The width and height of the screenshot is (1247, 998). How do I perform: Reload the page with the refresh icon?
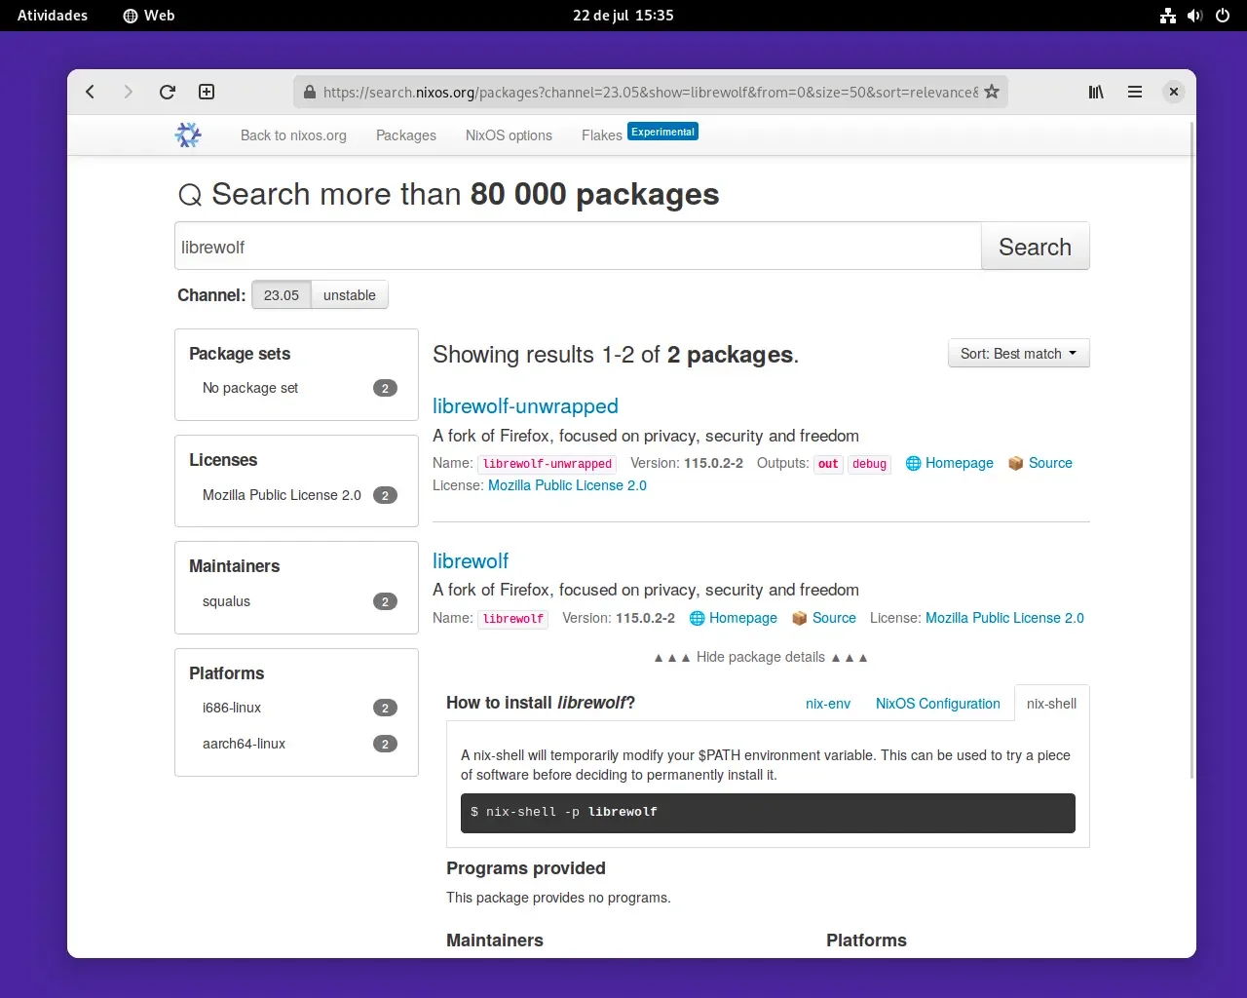pyautogui.click(x=168, y=92)
